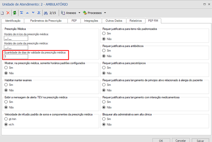Expand the Anexos dropdown arrow

pyautogui.click(x=79, y=13)
